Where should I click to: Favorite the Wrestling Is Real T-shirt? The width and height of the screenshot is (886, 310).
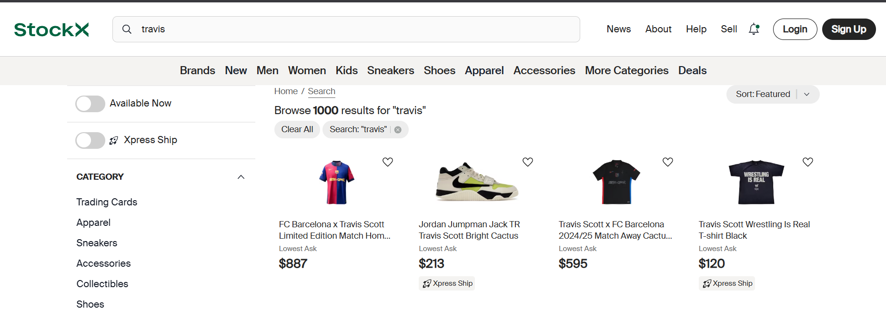click(807, 162)
